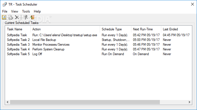The height and width of the screenshot is (110, 197).
Task: Click the 05:46 PM 05/19/17 next run-time
Action: click(x=146, y=45)
